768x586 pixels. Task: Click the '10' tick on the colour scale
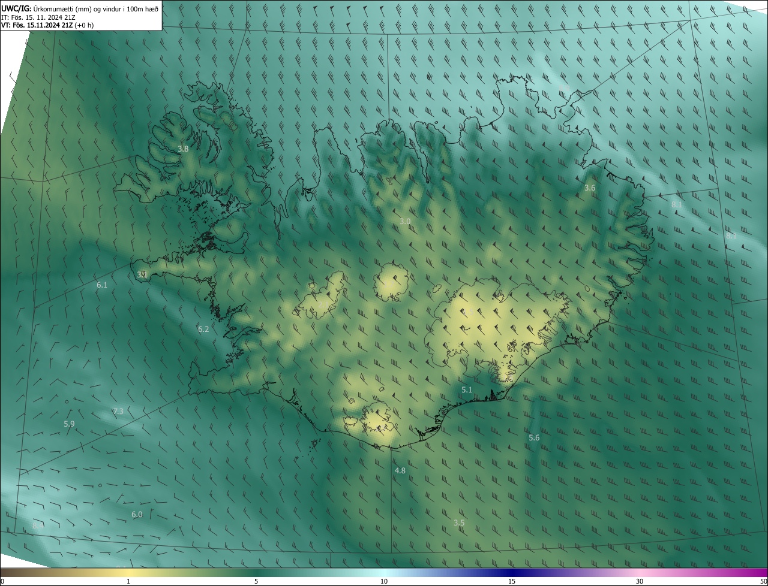pyautogui.click(x=384, y=582)
